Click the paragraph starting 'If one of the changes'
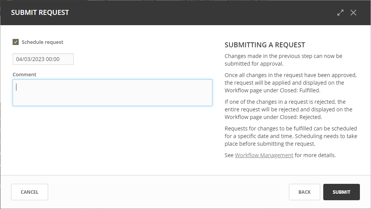The image size is (371, 209). pyautogui.click(x=288, y=109)
